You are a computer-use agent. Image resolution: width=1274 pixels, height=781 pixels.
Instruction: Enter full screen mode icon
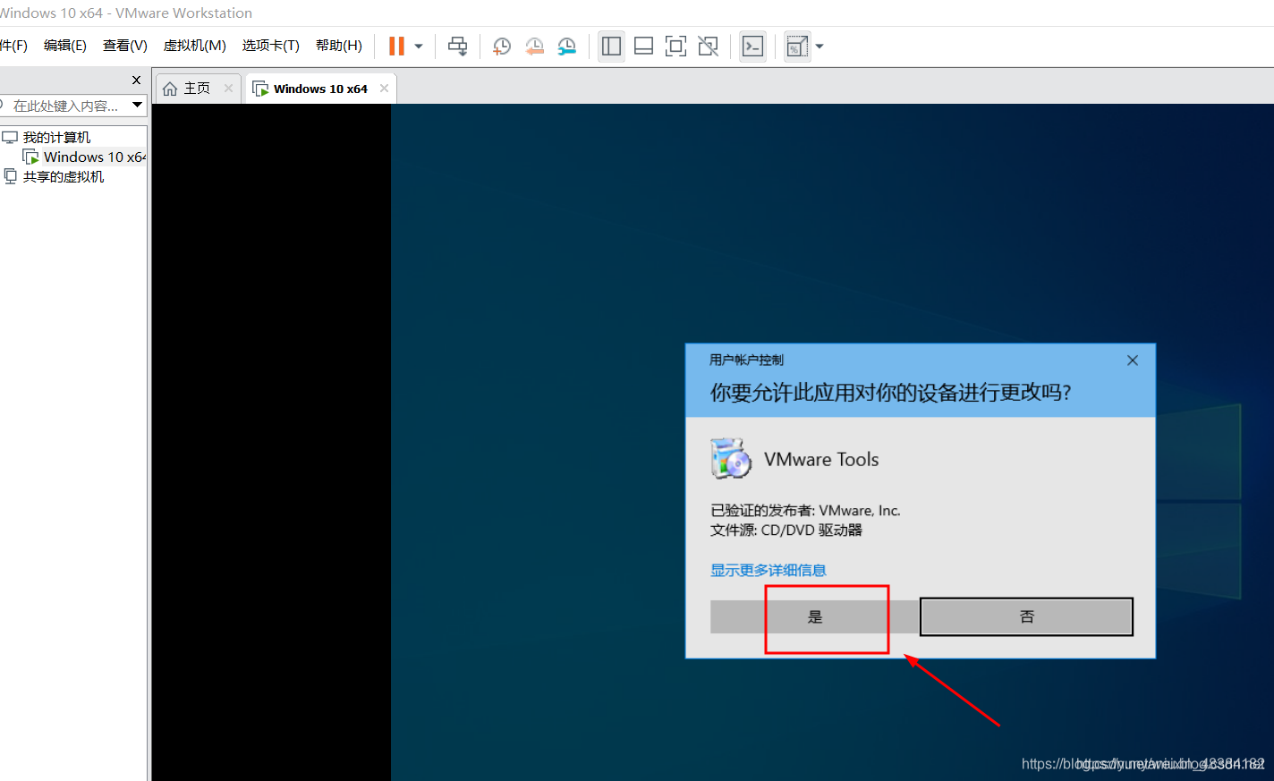[676, 47]
